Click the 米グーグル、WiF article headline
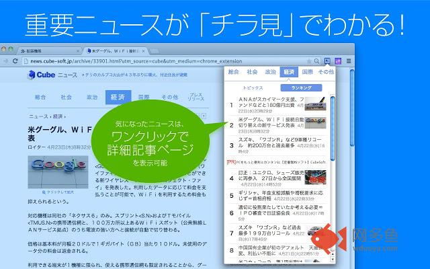Viewport: 430px width, 269px height. (60, 133)
